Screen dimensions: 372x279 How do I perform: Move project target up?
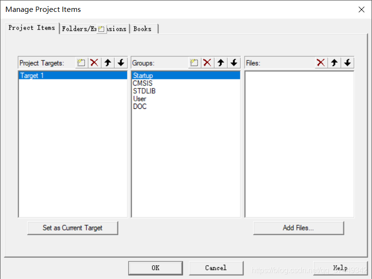108,63
